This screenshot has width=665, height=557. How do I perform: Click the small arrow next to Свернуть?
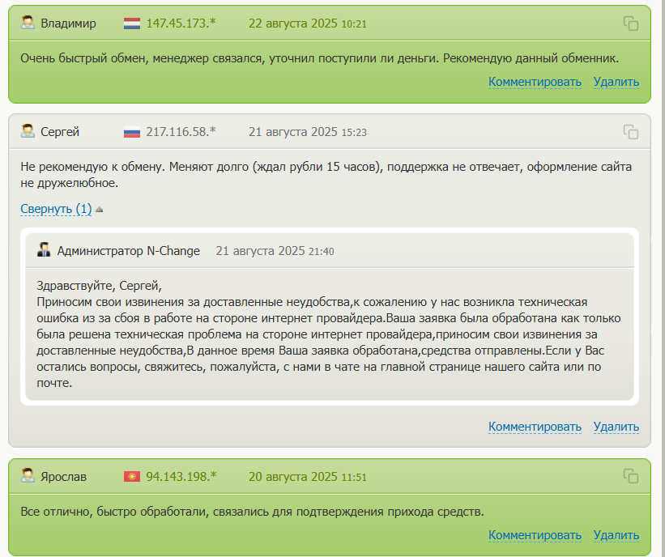coord(100,210)
